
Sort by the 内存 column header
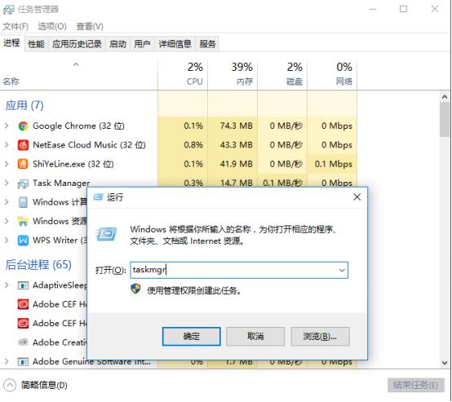[233, 74]
